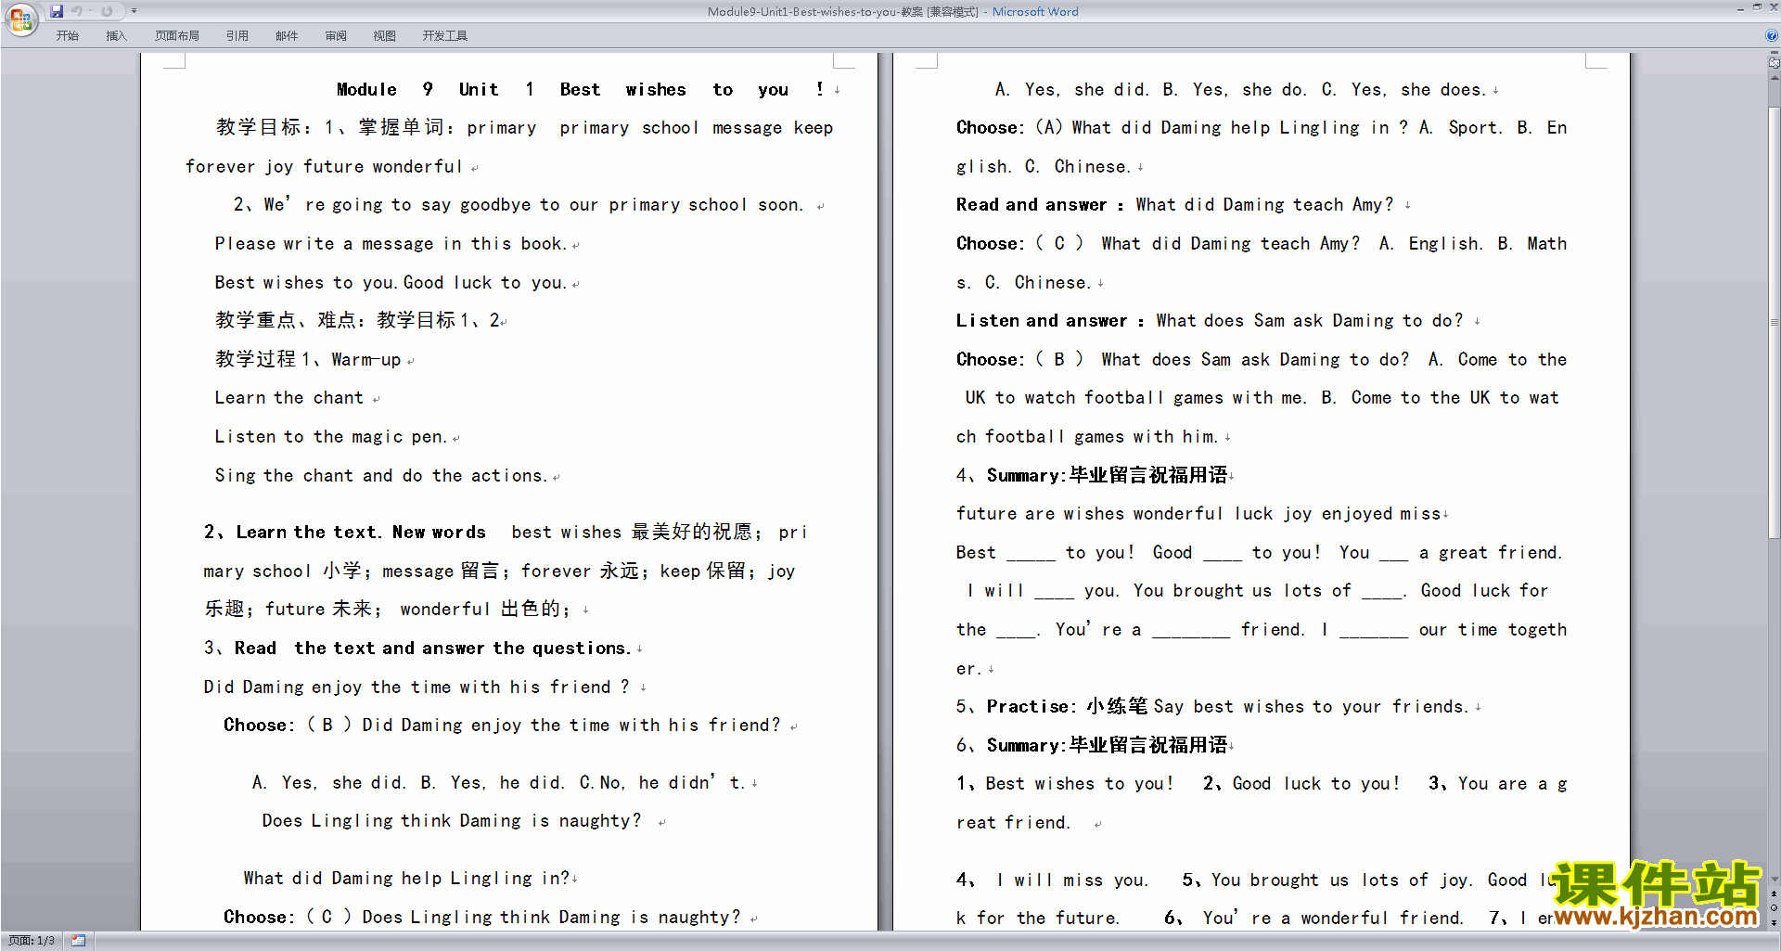This screenshot has height=951, width=1781.
Task: Click 'Summary:毕业留言祝福用语' under item 4
Action: coord(1108,475)
